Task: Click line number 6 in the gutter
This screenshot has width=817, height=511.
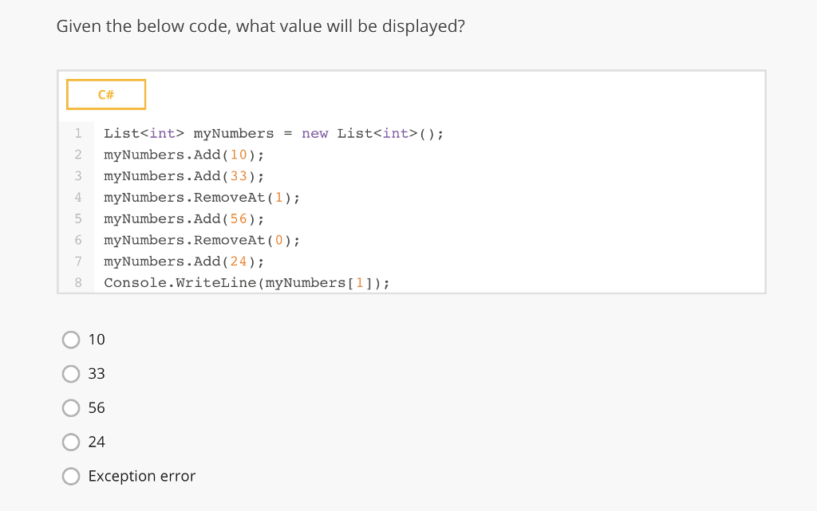Action: (78, 240)
